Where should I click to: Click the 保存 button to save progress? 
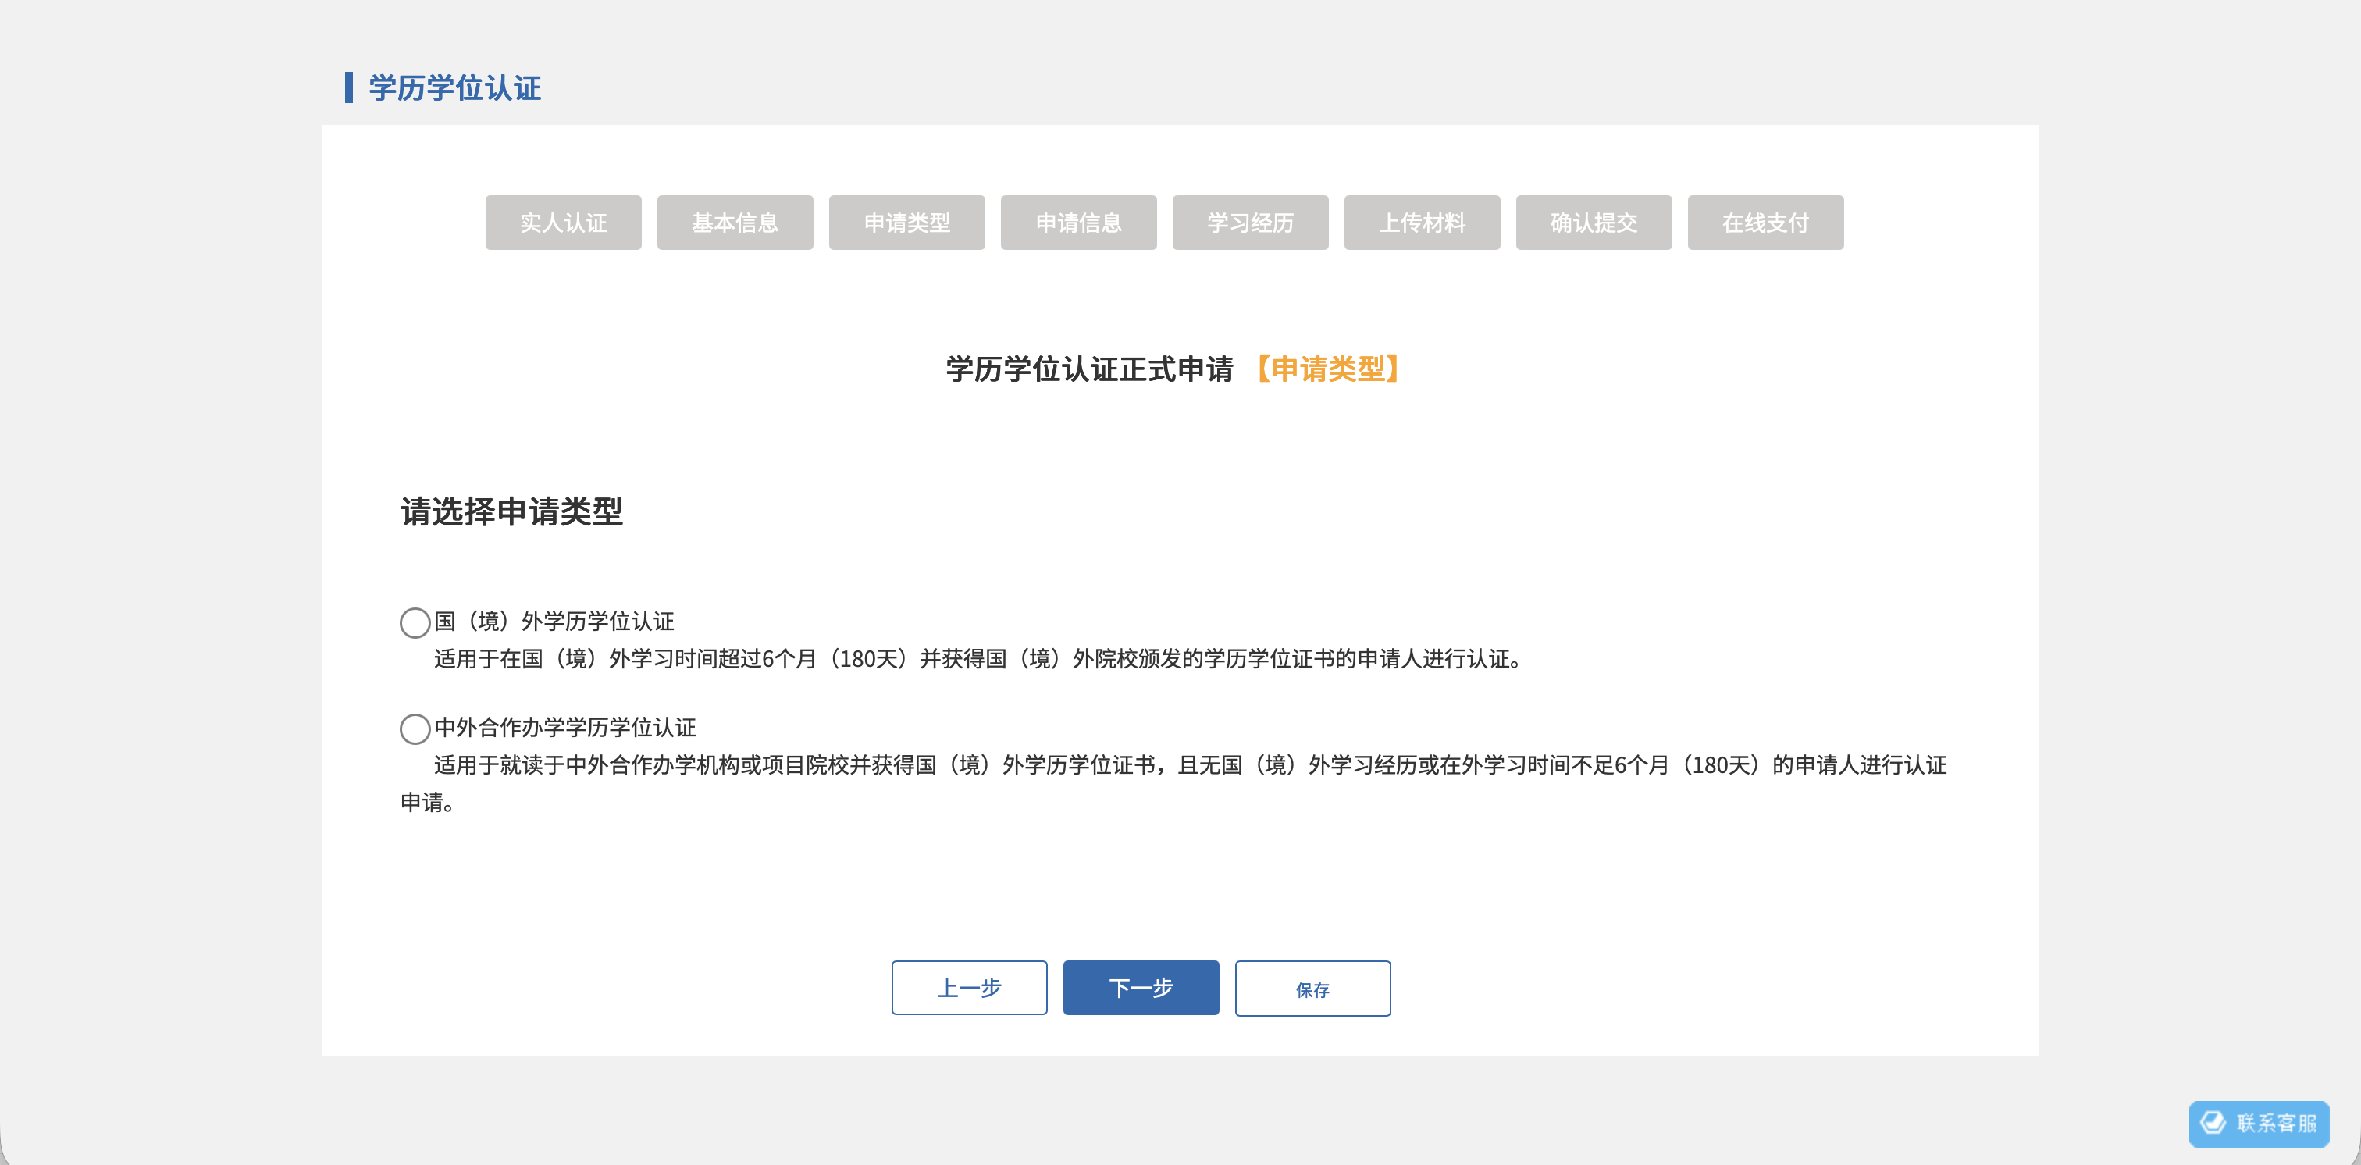(1312, 988)
